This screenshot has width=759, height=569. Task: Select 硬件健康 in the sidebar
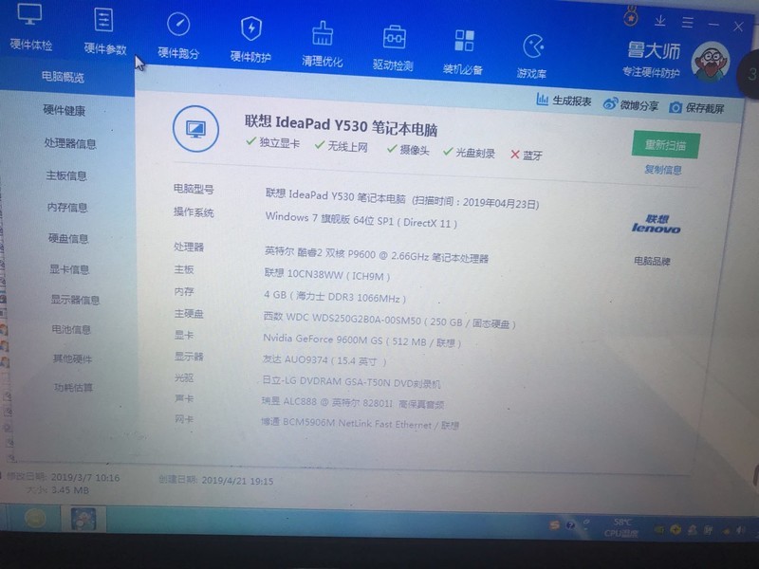[65, 110]
